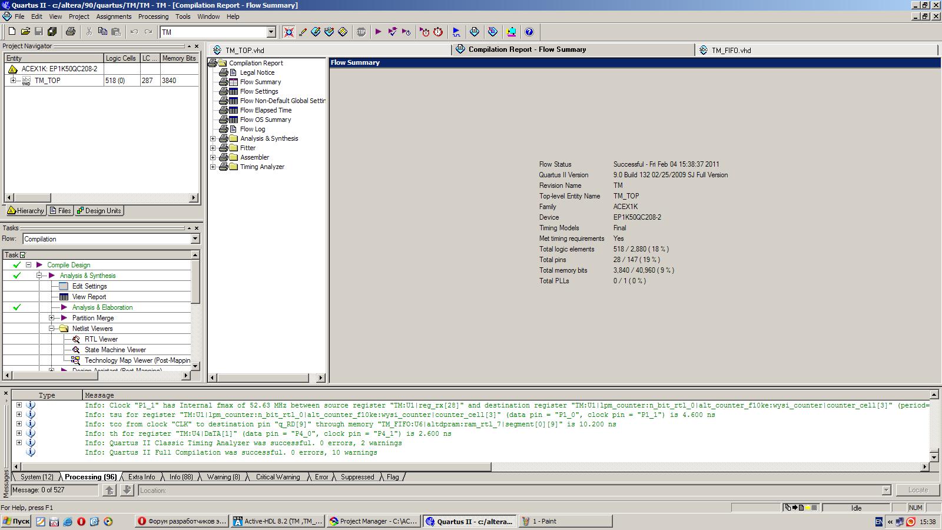
Task: Switch to Critical Warning messages tab
Action: pyautogui.click(x=277, y=477)
